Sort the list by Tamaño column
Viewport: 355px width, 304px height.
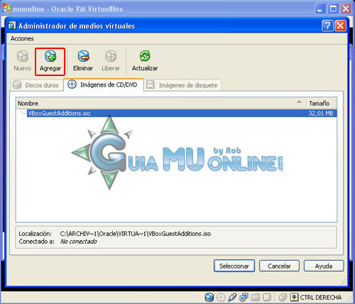(322, 103)
